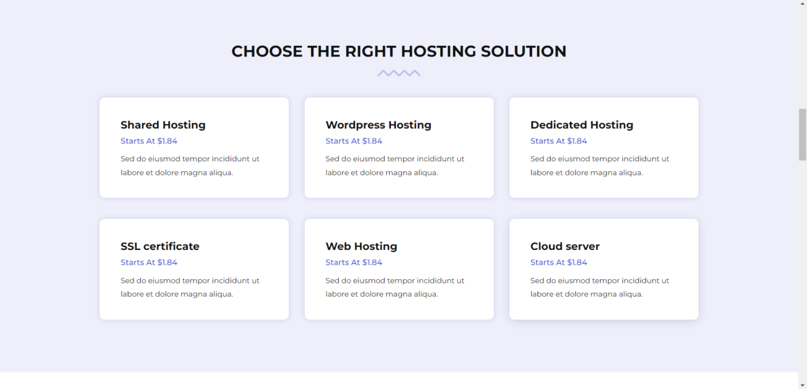Click the Cloud server title
Screen dimensions: 807x389
pos(565,246)
